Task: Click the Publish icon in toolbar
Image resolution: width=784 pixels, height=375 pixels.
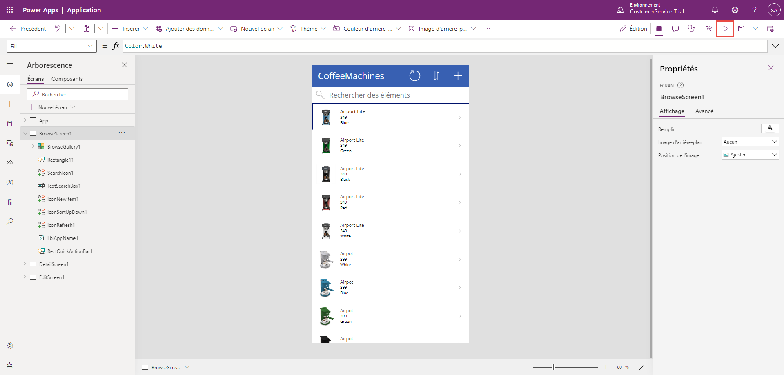Action: (770, 29)
